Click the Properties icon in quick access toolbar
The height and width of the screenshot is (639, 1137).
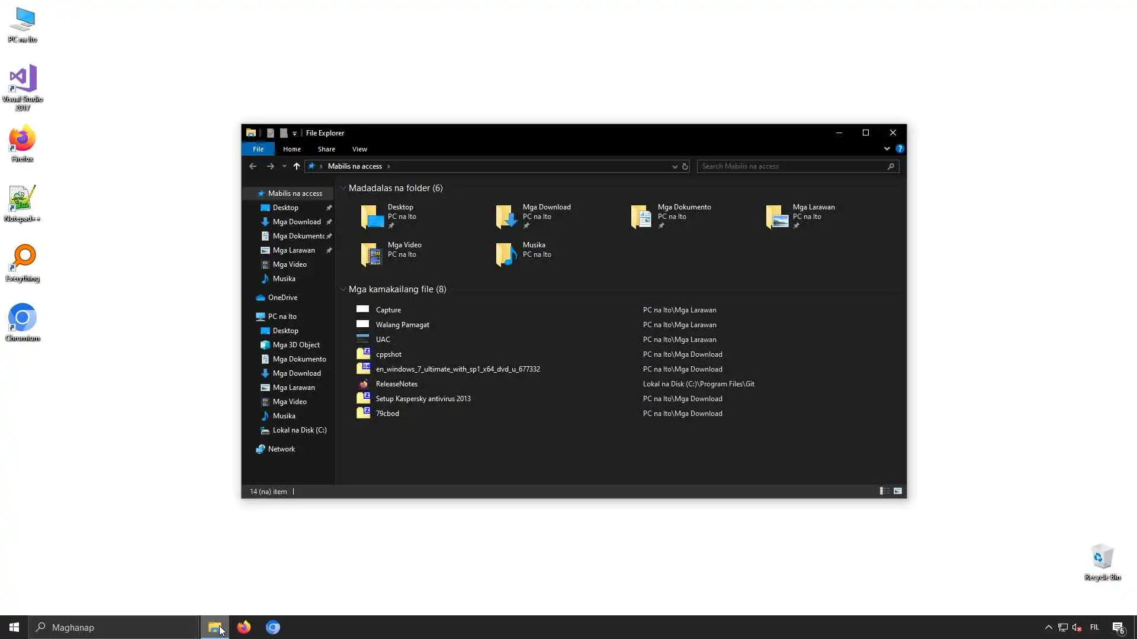pyautogui.click(x=270, y=133)
